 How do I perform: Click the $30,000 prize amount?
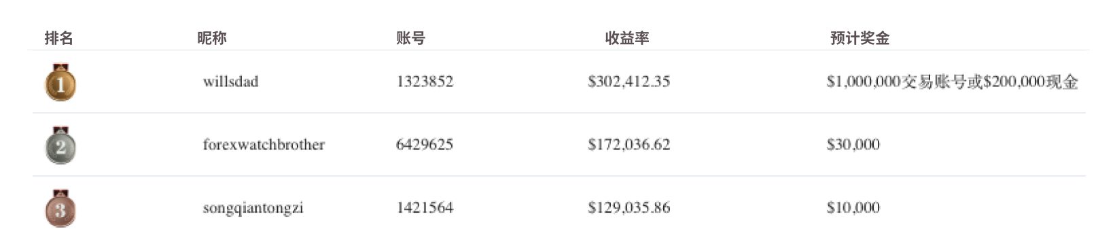click(x=853, y=145)
